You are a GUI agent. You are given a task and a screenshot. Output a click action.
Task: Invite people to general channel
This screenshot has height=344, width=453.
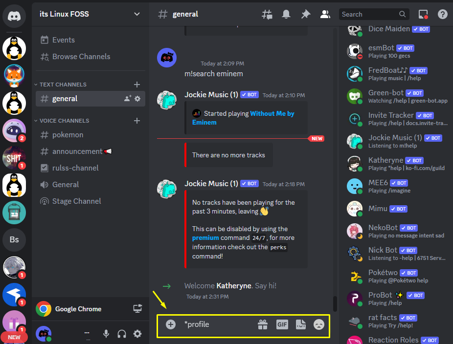(128, 99)
